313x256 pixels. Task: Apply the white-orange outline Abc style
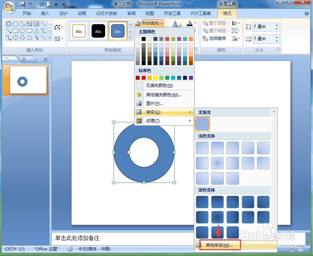point(79,31)
